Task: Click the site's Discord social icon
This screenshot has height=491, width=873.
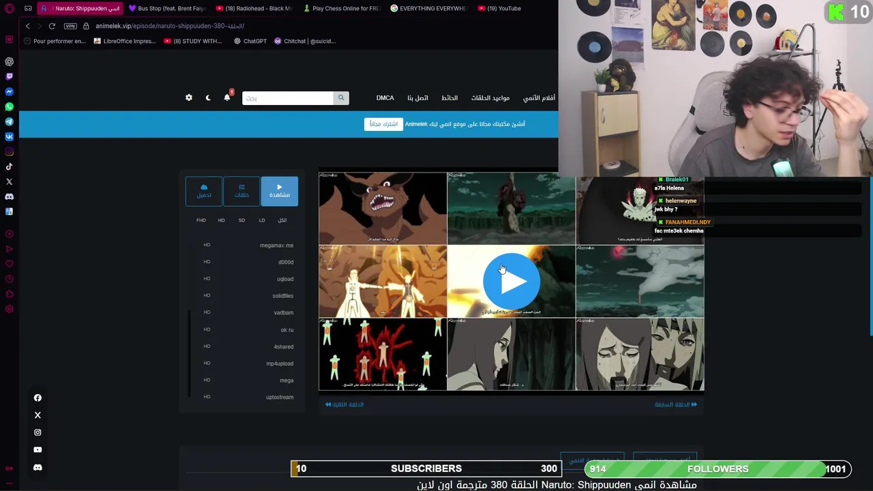Action: pyautogui.click(x=38, y=467)
